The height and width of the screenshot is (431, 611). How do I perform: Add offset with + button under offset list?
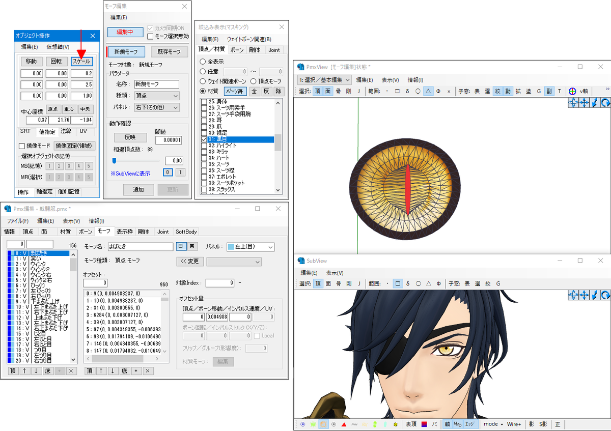[136, 371]
